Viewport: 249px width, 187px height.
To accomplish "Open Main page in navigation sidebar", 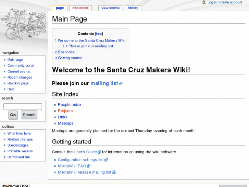I will tap(15, 60).
